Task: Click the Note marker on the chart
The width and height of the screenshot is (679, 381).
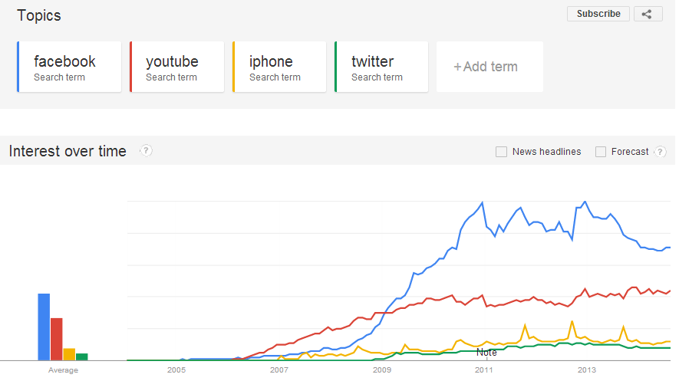Action: 486,353
